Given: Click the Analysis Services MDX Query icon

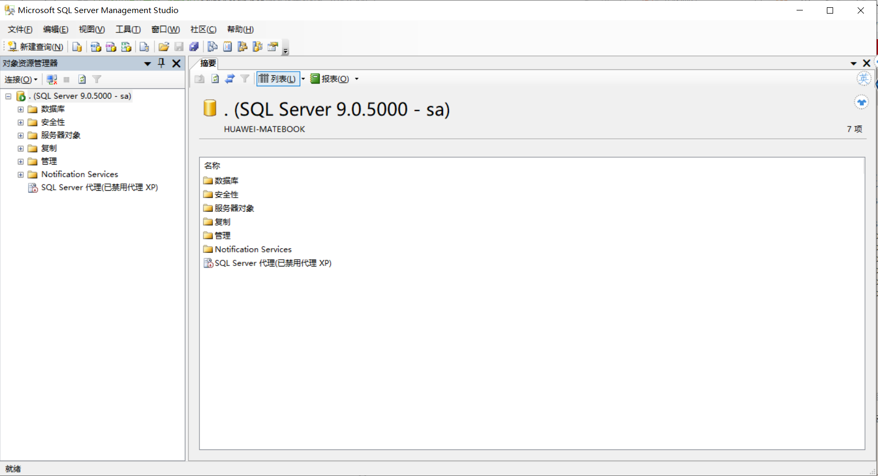Looking at the screenshot, I should coord(96,47).
